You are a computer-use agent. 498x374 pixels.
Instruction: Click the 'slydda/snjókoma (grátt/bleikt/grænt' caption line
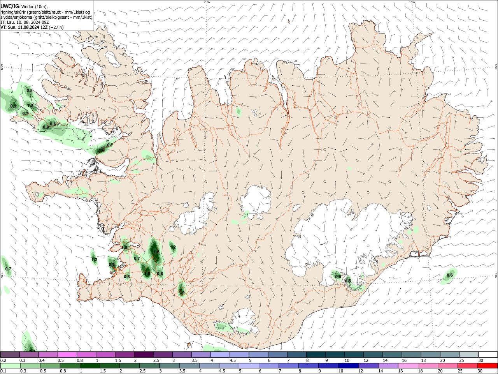46,17
